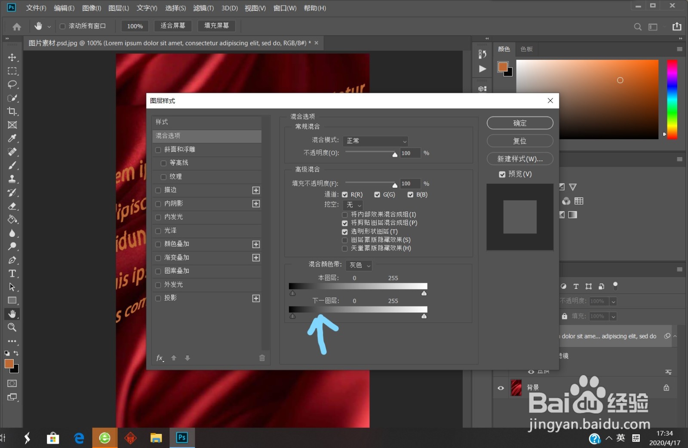Open the 混合模式 dropdown

[375, 141]
